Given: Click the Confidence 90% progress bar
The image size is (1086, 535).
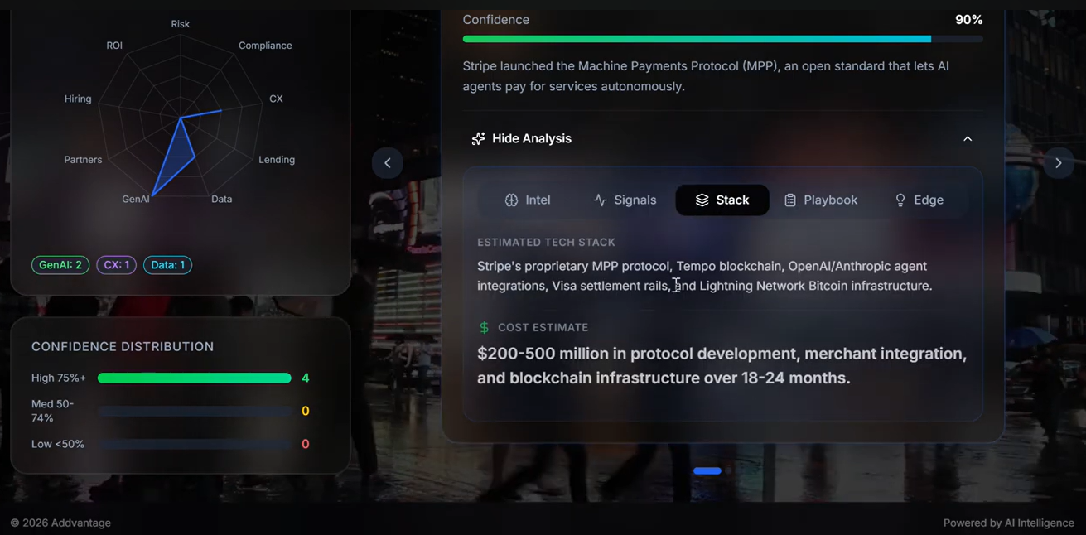Looking at the screenshot, I should [x=722, y=39].
